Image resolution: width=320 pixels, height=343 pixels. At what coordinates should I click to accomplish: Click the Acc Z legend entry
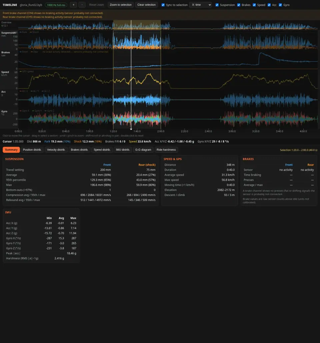pyautogui.click(x=45, y=91)
